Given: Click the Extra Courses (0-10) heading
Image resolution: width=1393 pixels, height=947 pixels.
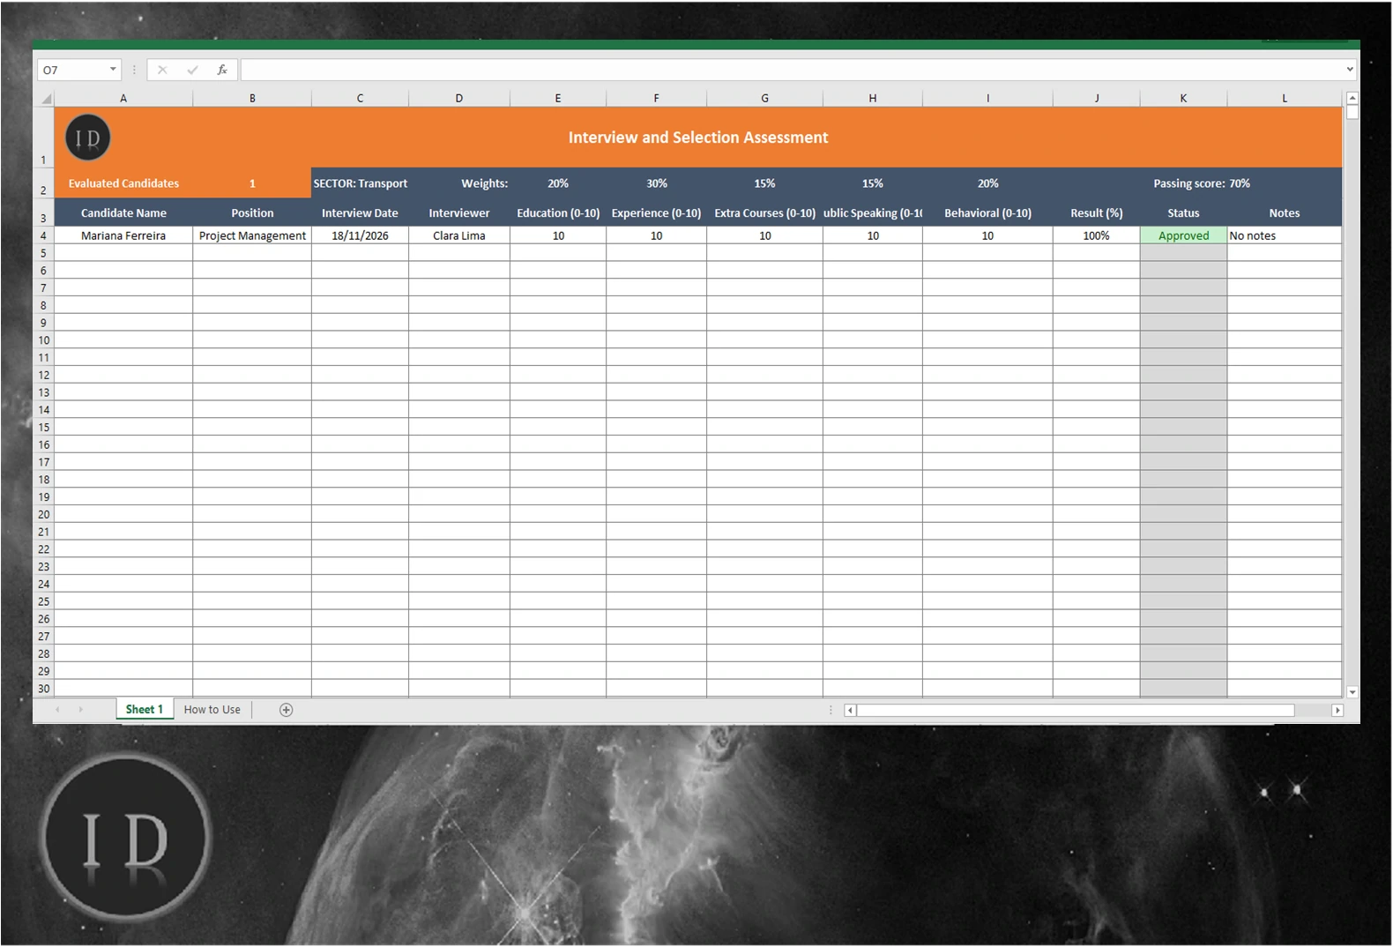Looking at the screenshot, I should (764, 213).
